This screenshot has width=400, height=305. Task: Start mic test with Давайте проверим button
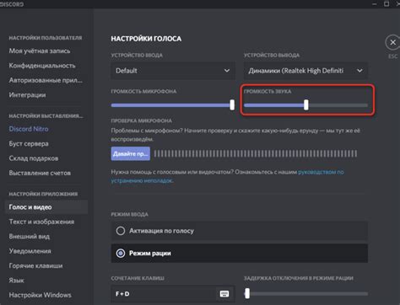click(131, 153)
